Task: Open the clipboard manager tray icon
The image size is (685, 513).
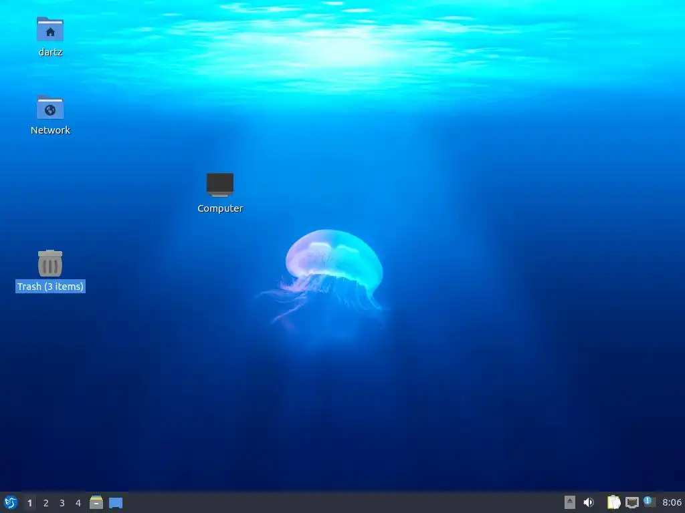Action: pos(614,502)
